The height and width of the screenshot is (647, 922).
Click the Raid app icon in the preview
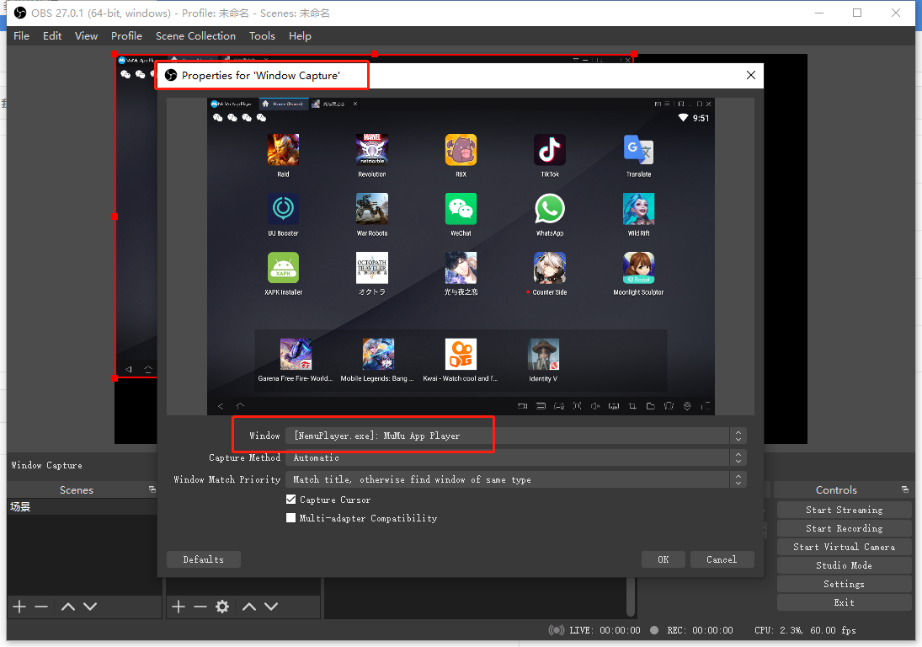pos(284,149)
